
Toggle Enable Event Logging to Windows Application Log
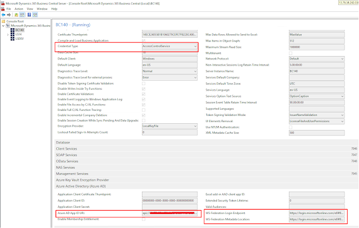(x=144, y=99)
